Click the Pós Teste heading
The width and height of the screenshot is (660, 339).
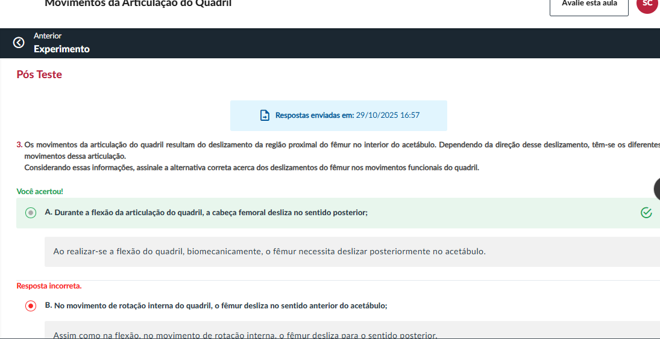click(39, 75)
